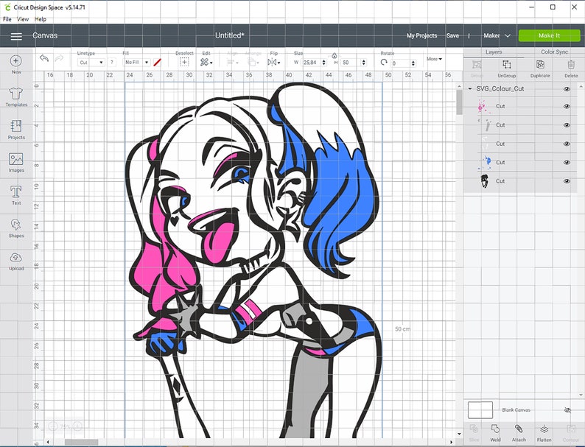This screenshot has width=585, height=447.
Task: Click the Duplicate layer icon
Action: point(540,65)
